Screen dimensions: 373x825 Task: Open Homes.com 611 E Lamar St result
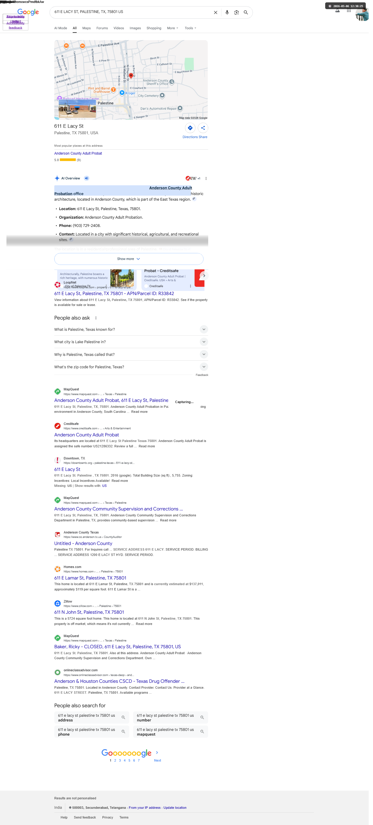(x=90, y=578)
